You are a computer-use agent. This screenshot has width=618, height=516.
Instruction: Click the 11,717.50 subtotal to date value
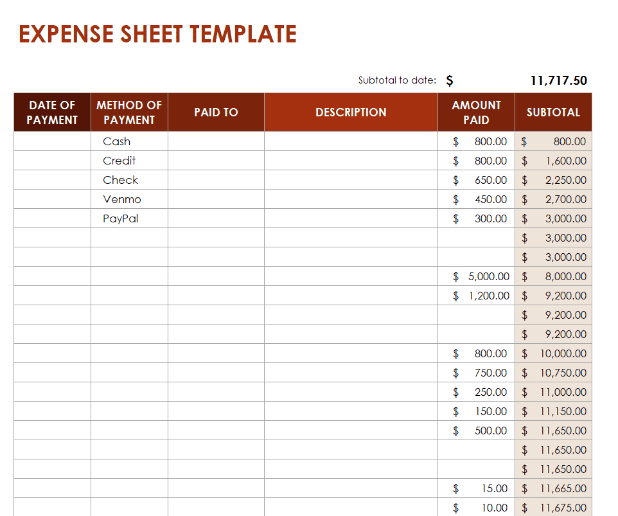pyautogui.click(x=558, y=80)
